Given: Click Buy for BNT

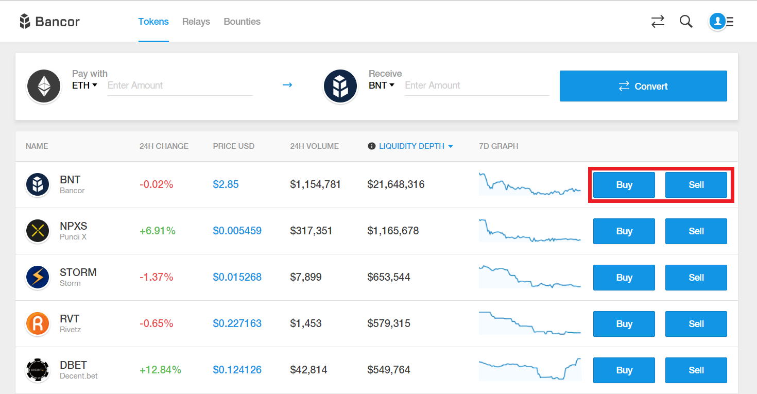Looking at the screenshot, I should (x=624, y=185).
